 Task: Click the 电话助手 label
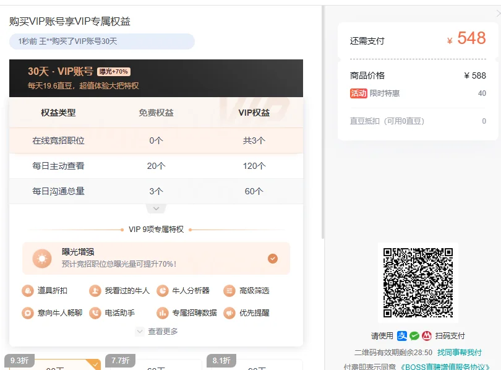pyautogui.click(x=120, y=313)
